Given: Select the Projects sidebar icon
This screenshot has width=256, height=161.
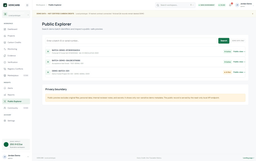Looking at the screenshot, I should pyautogui.click(x=5, y=36).
